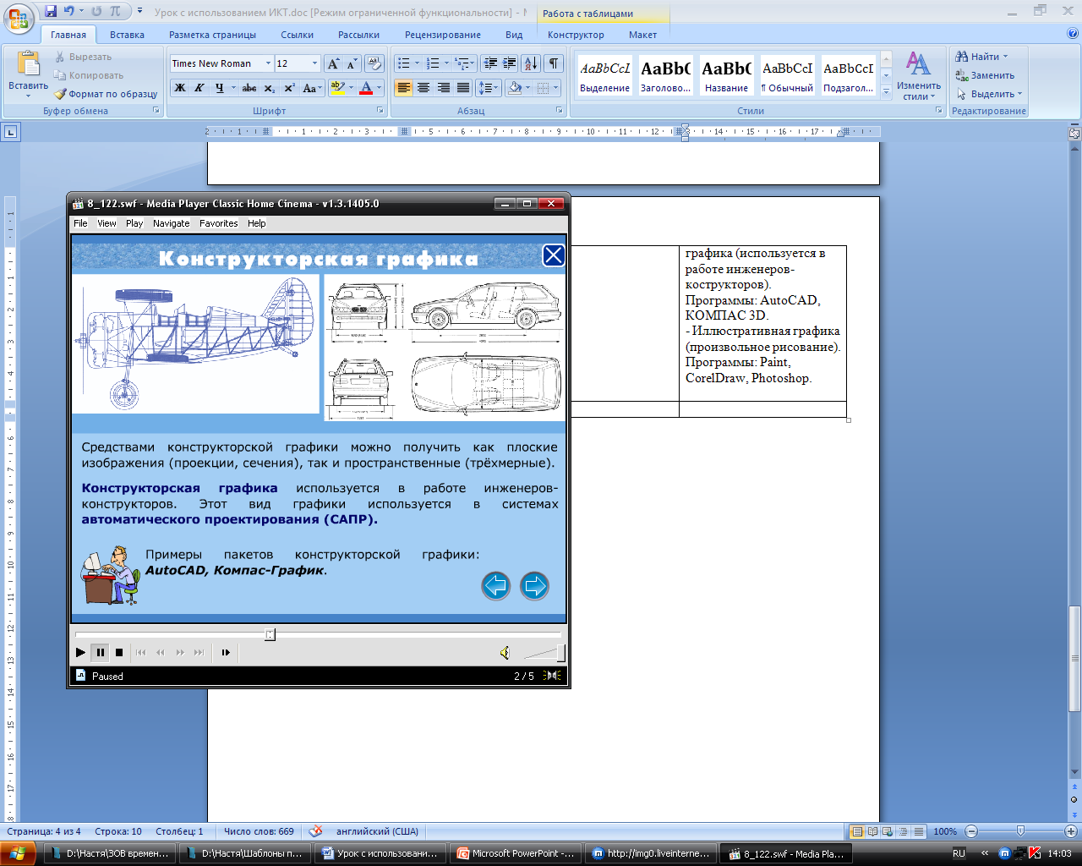
Task: Go to next slide with right arrow button
Action: [x=534, y=585]
